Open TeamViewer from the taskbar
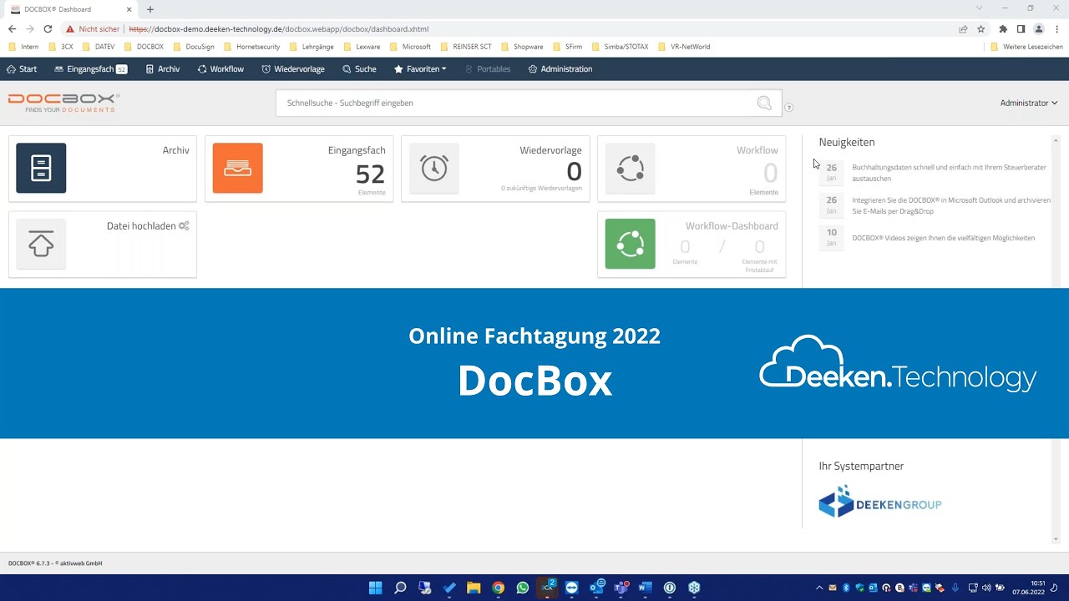Image resolution: width=1069 pixels, height=601 pixels. pos(571,588)
